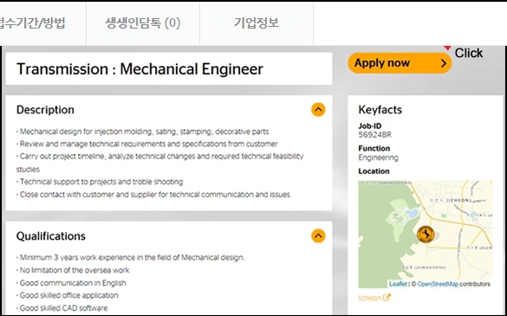Screen dimensions: 507x316
Task: Click 'Review and manage technical requirements' line
Action: pos(147,144)
